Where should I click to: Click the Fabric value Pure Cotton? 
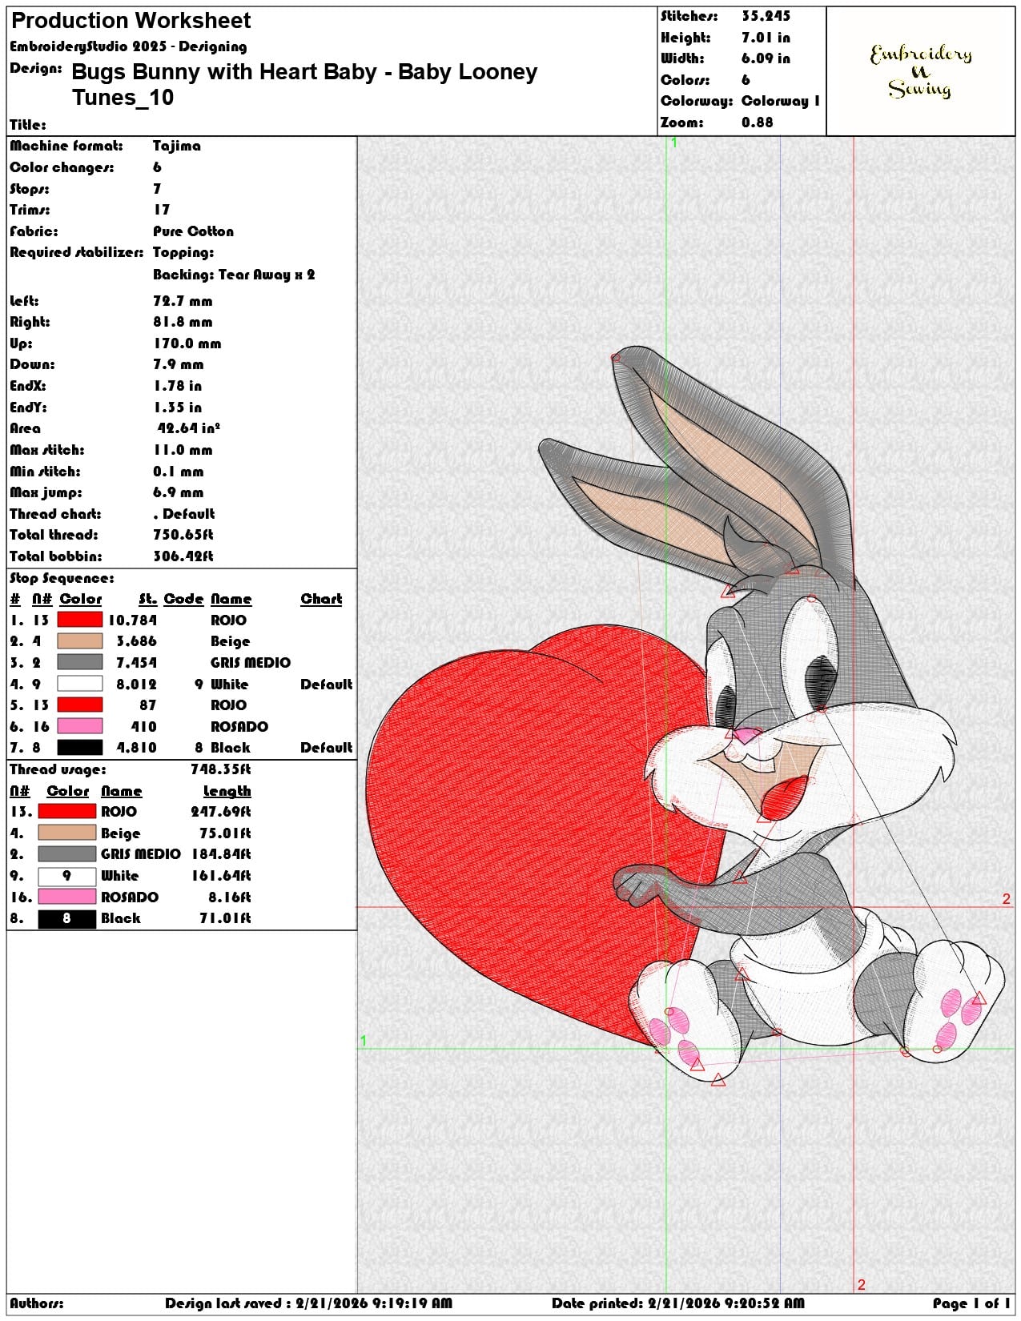(193, 231)
